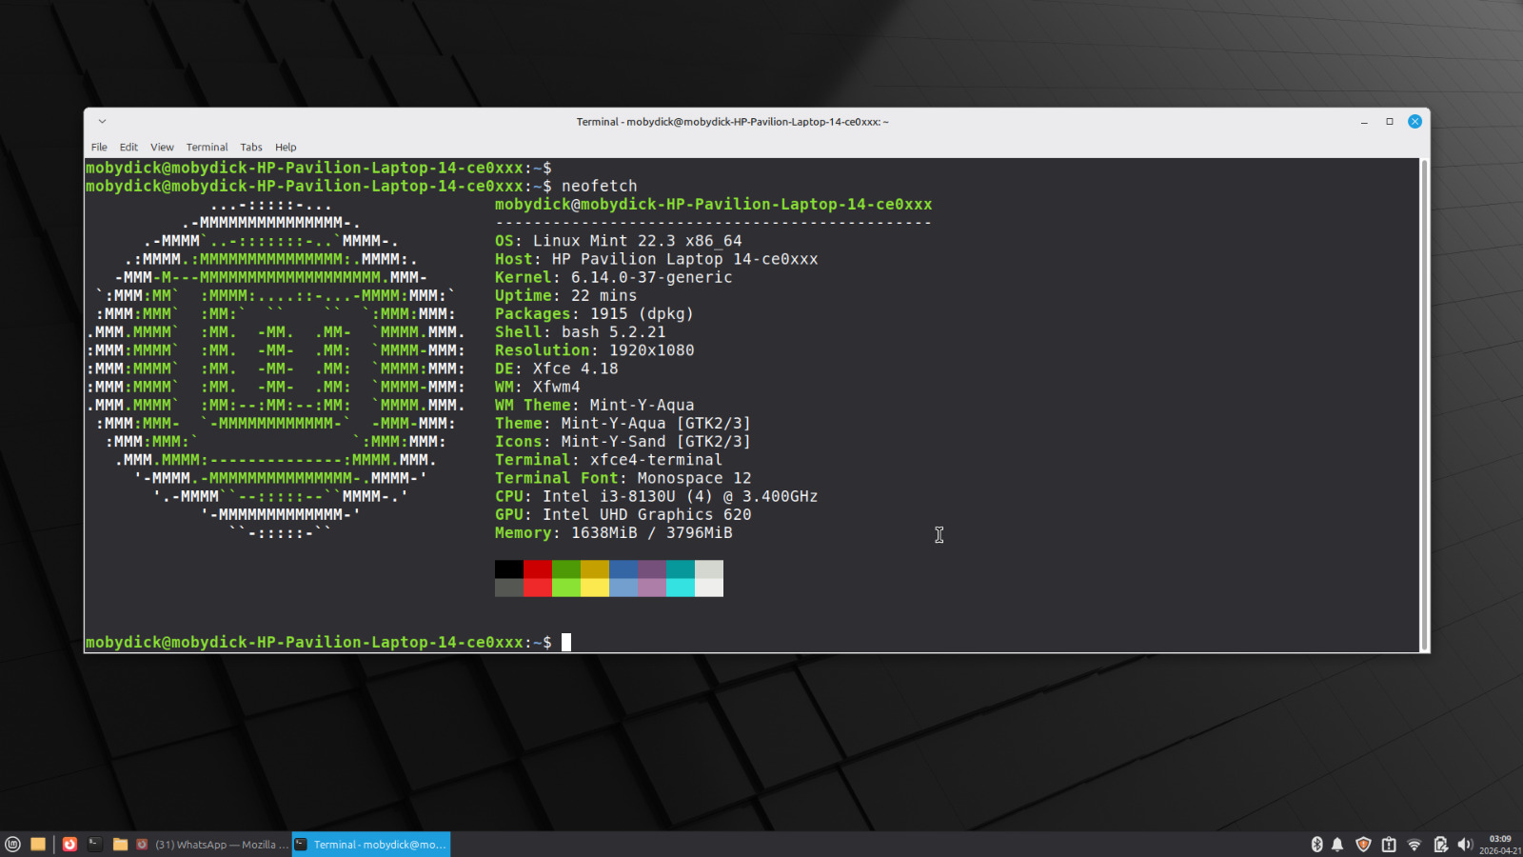This screenshot has width=1523, height=857.
Task: Open the Linux Mint start menu
Action: click(12, 845)
